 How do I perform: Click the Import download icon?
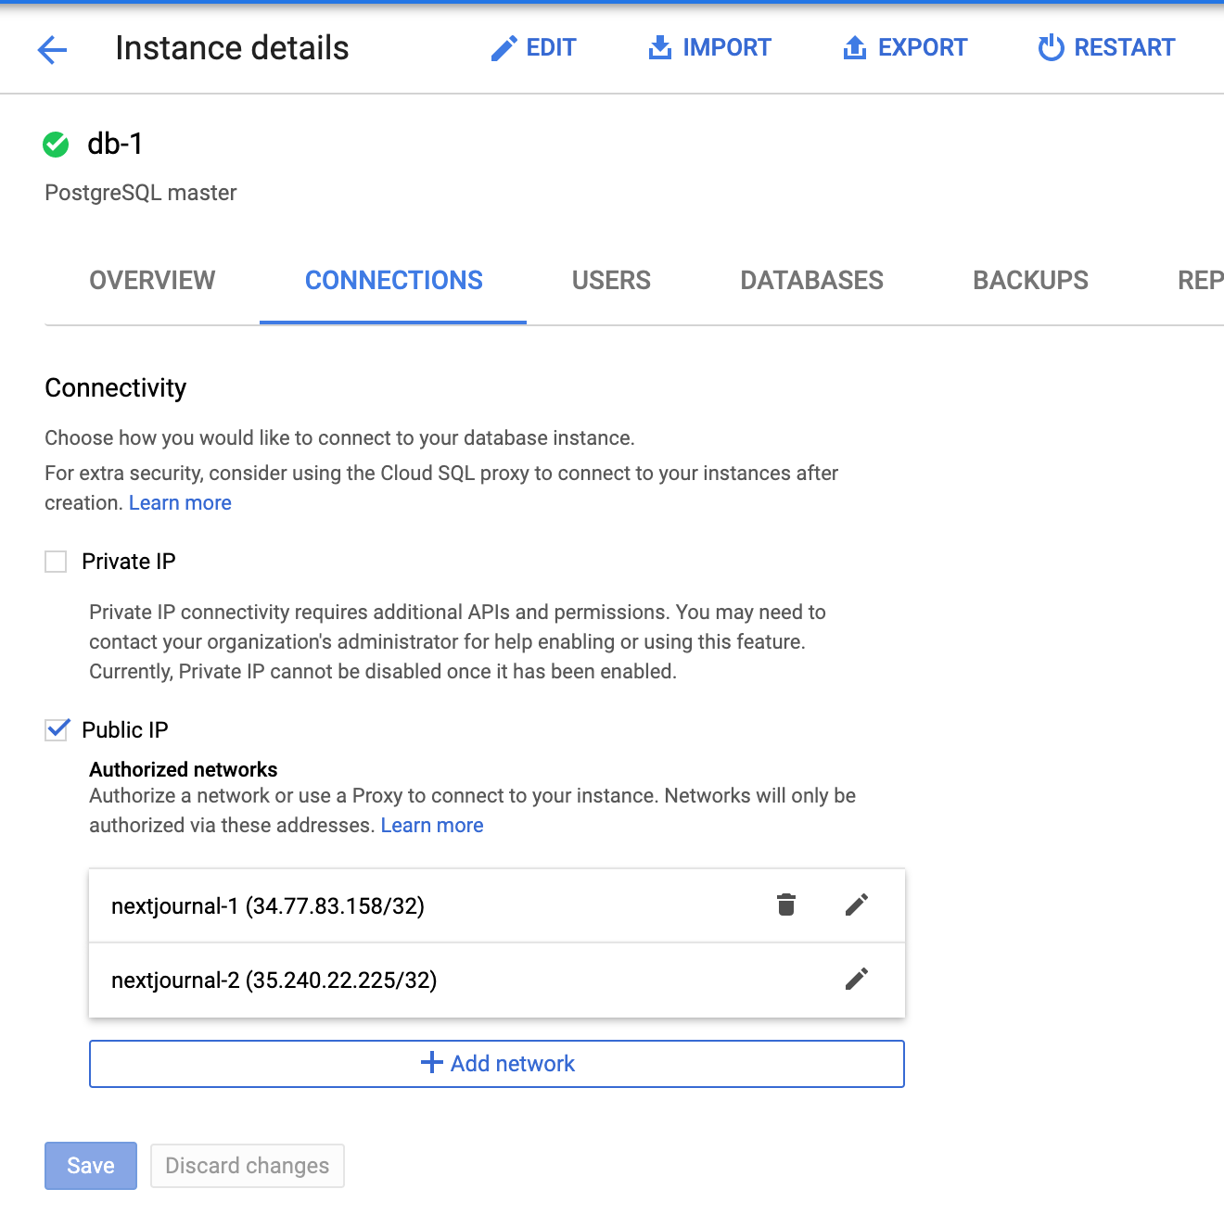click(x=660, y=47)
